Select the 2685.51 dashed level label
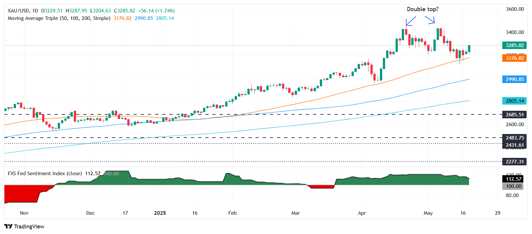532x234 pixels. (514, 115)
